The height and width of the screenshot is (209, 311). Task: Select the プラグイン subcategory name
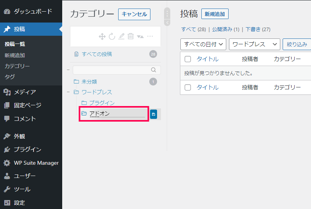coord(102,103)
